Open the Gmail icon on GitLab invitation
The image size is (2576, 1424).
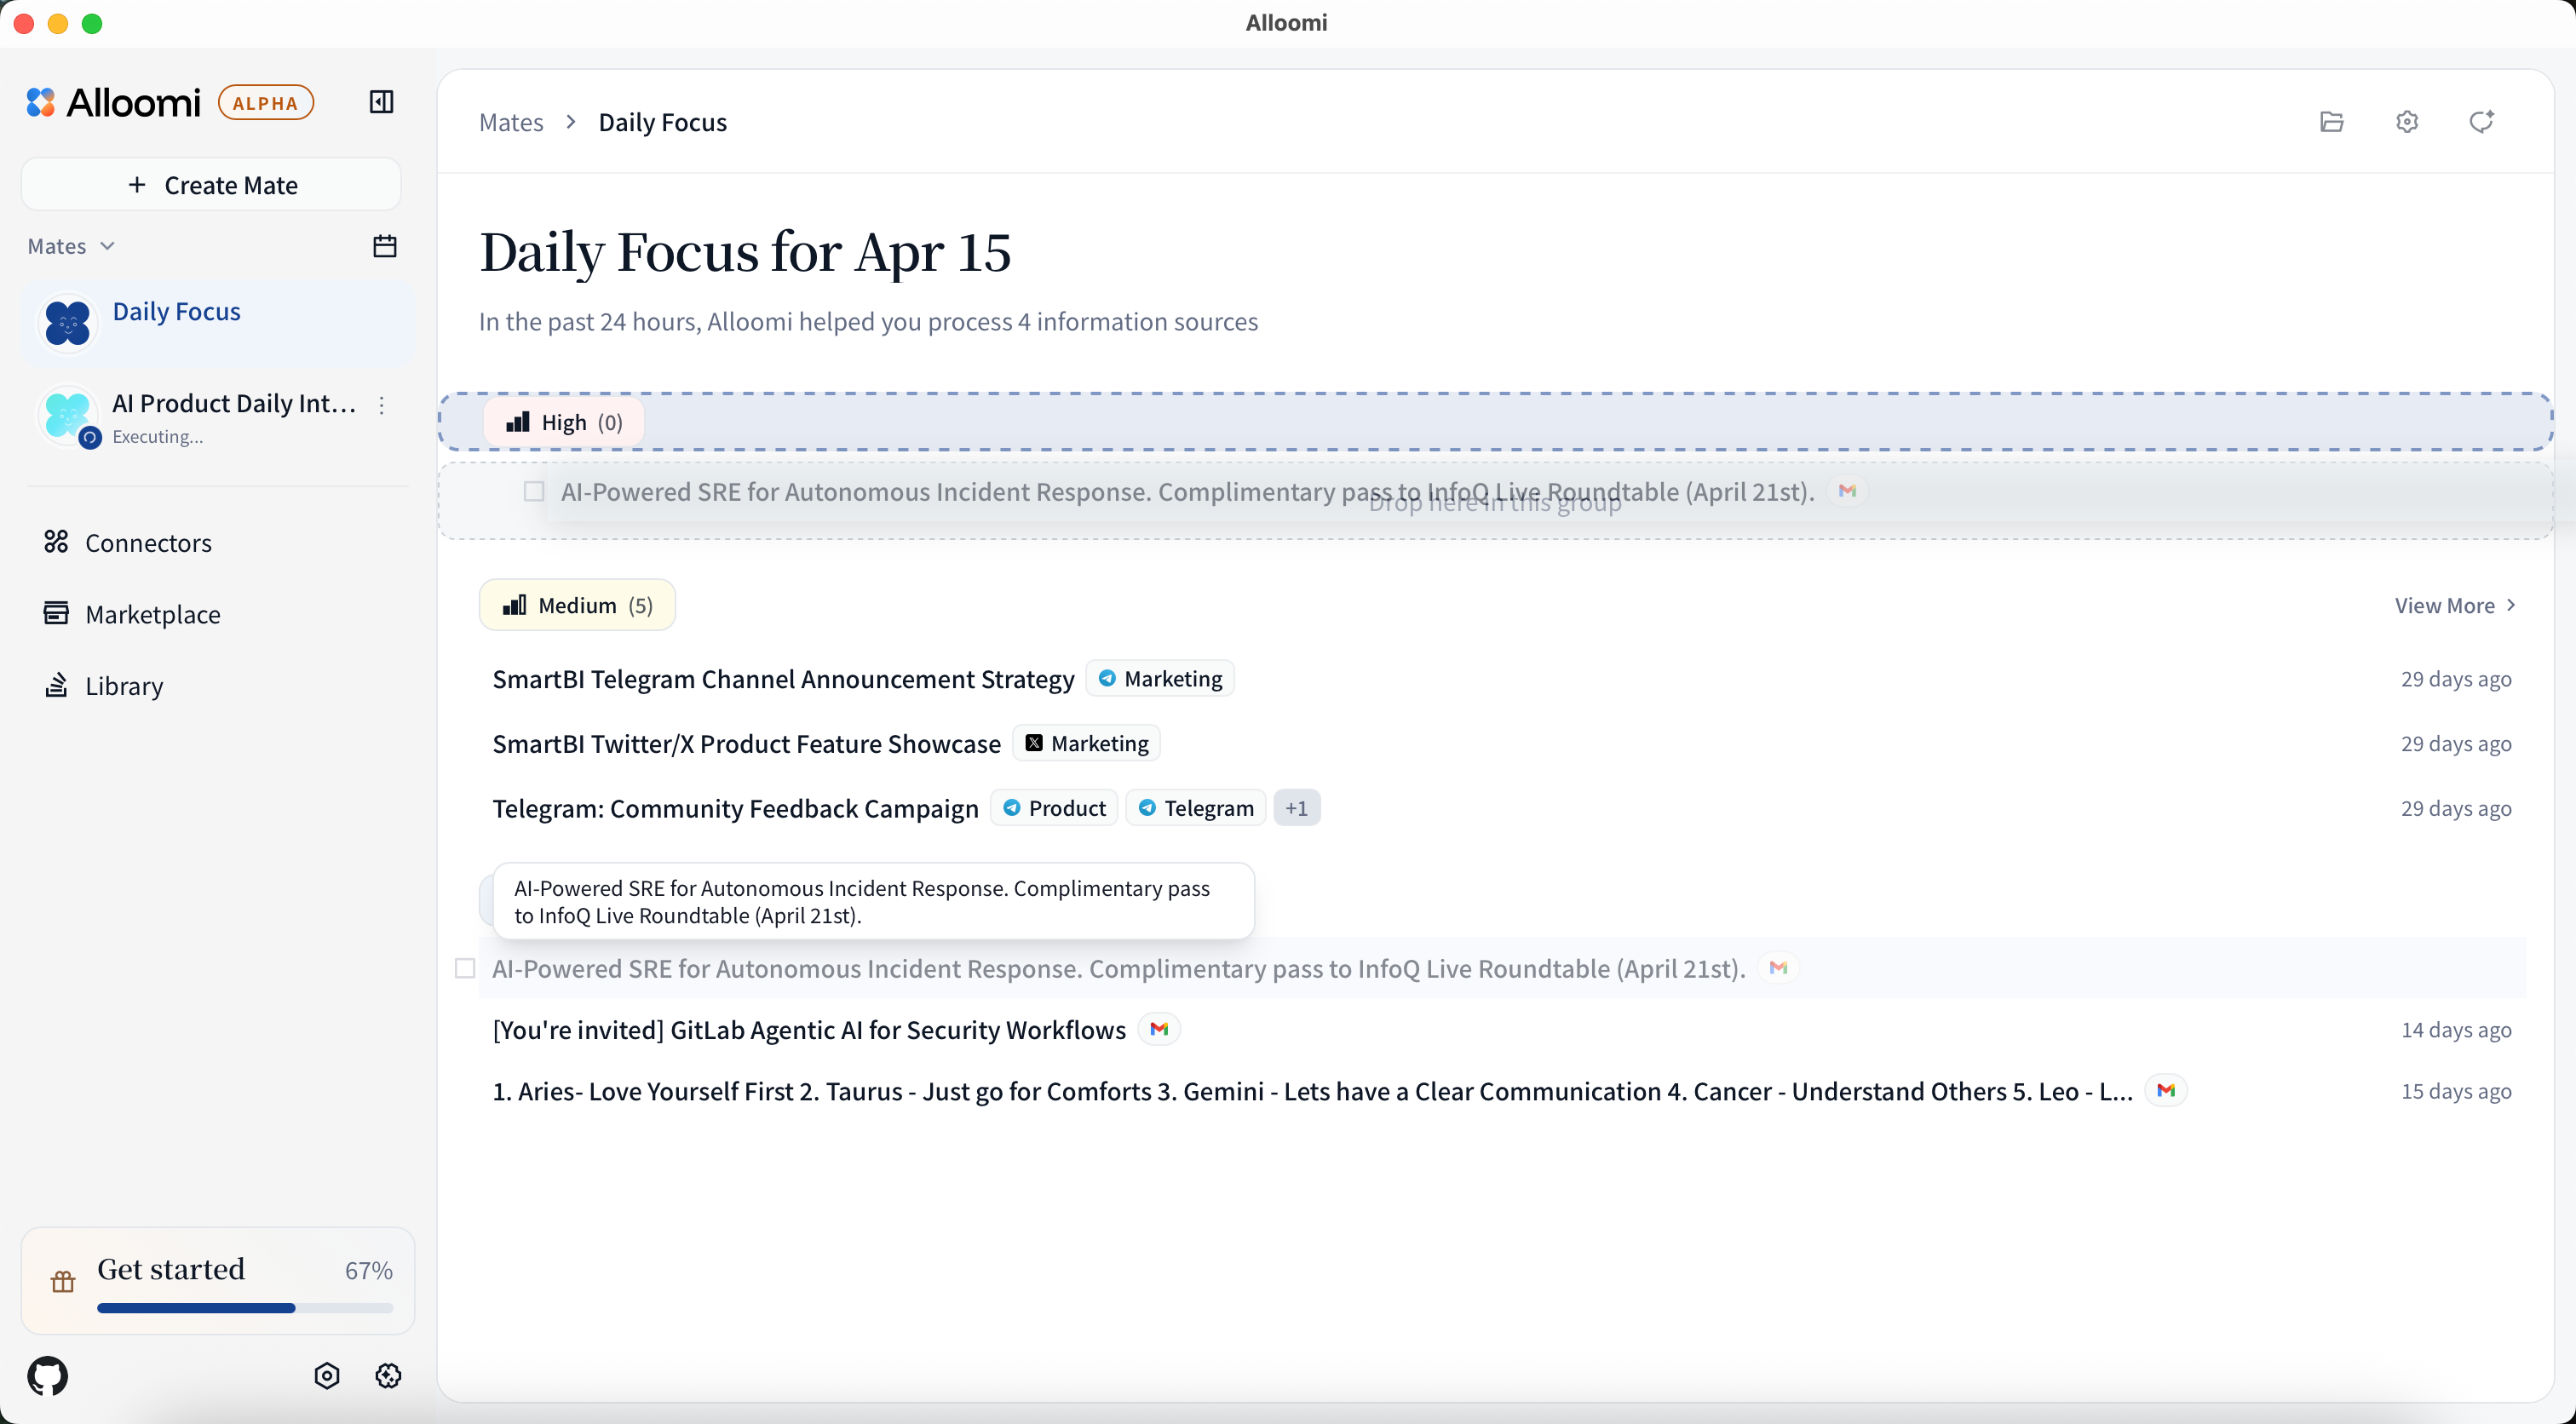tap(1159, 1029)
